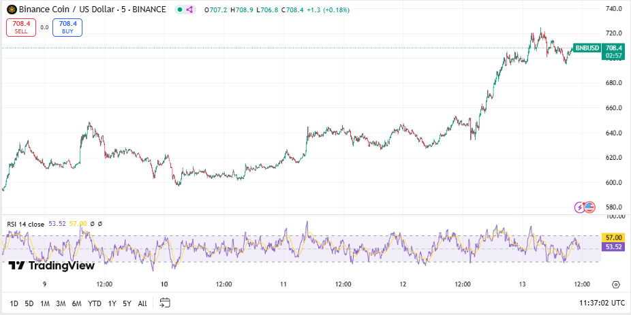The height and width of the screenshot is (315, 631).
Task: Click the RSI 14 close indicator label
Action: pyautogui.click(x=26, y=223)
